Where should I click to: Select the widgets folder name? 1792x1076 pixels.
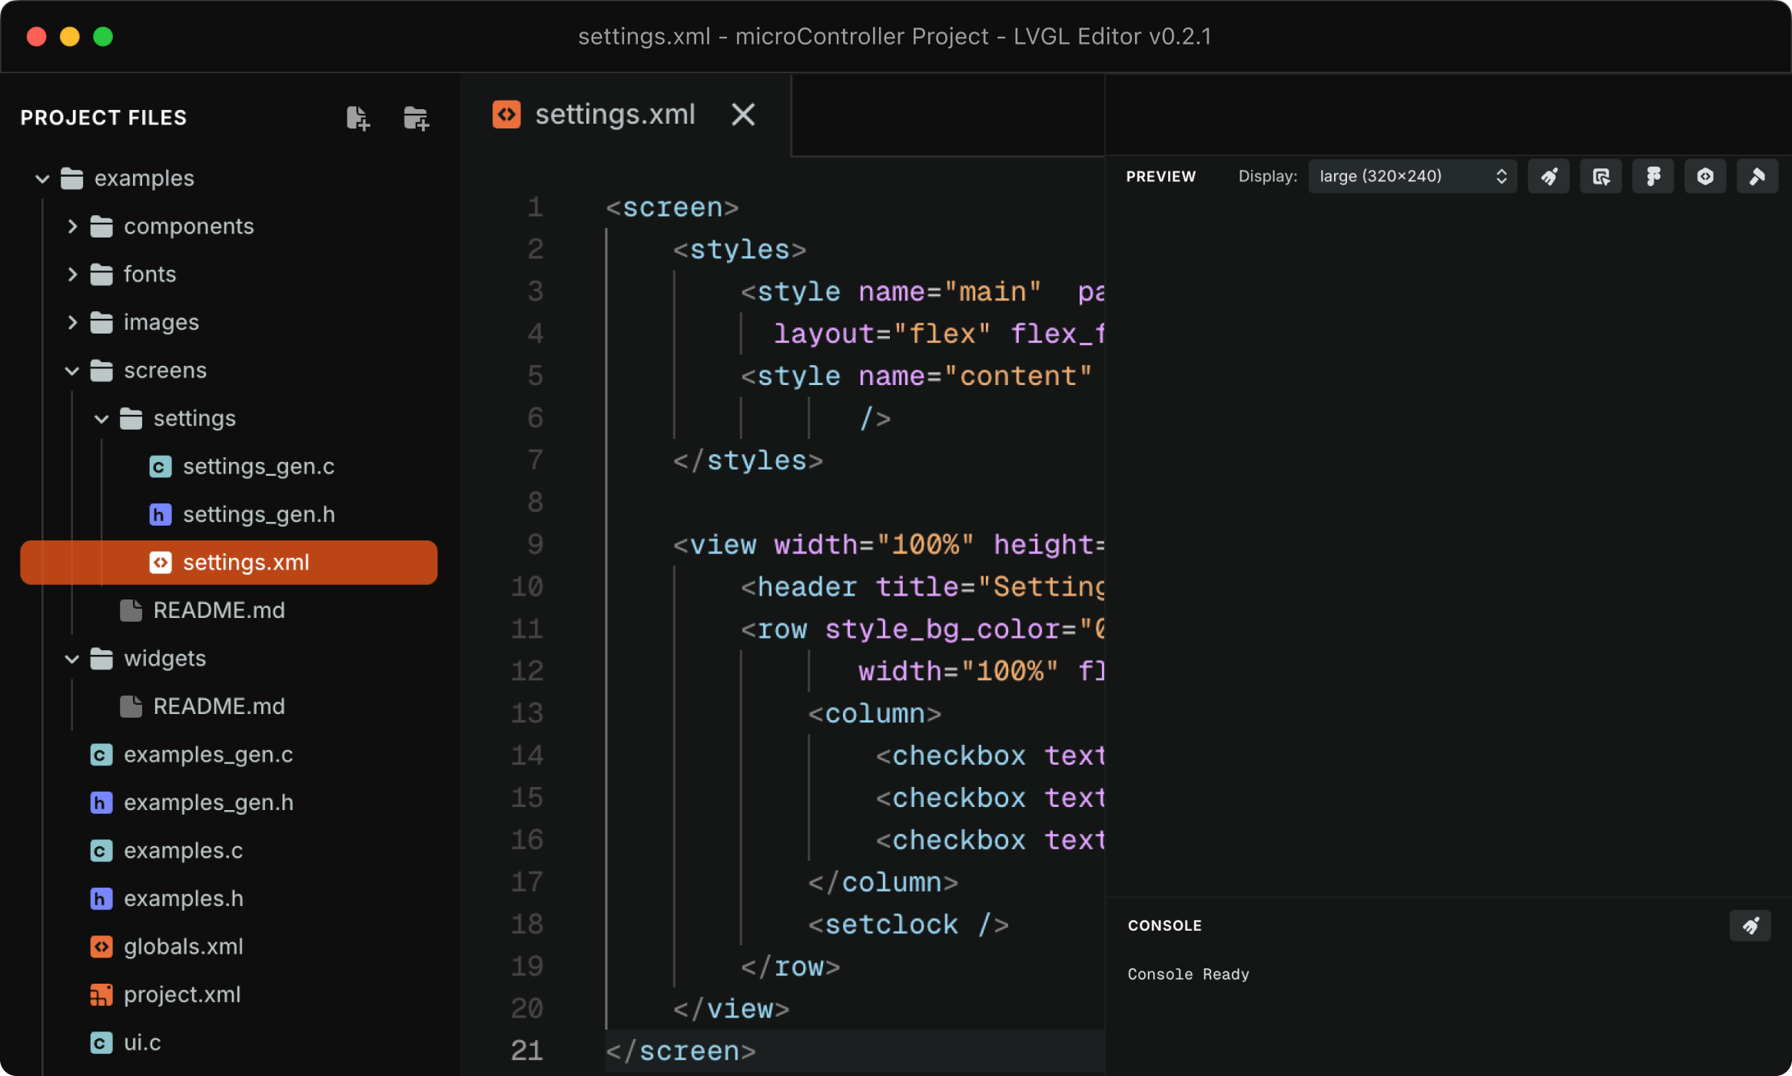pyautogui.click(x=164, y=659)
